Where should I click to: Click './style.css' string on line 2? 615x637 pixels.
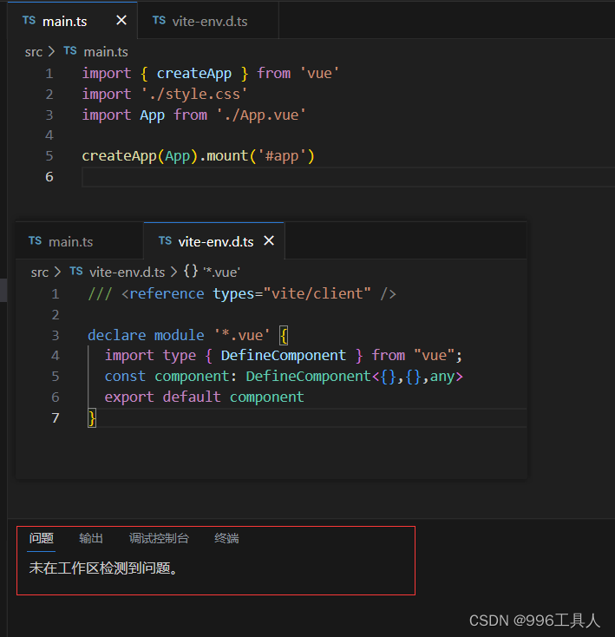tap(194, 95)
